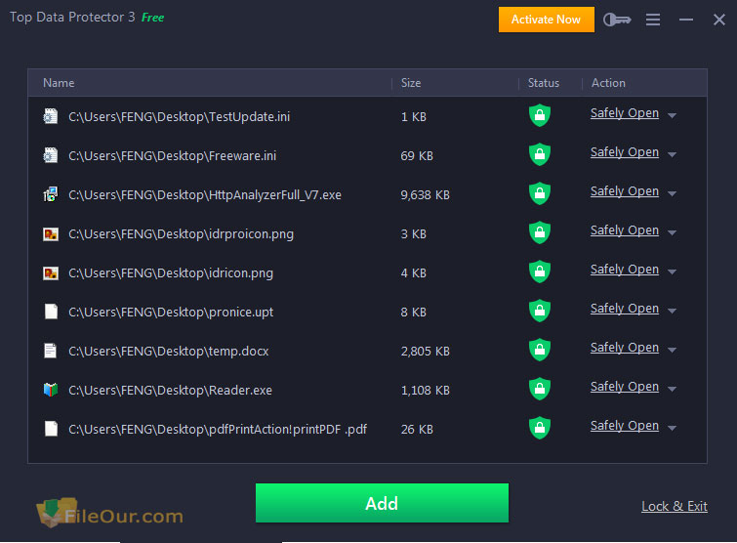
Task: Safely Open Freeware.ini
Action: coord(624,152)
